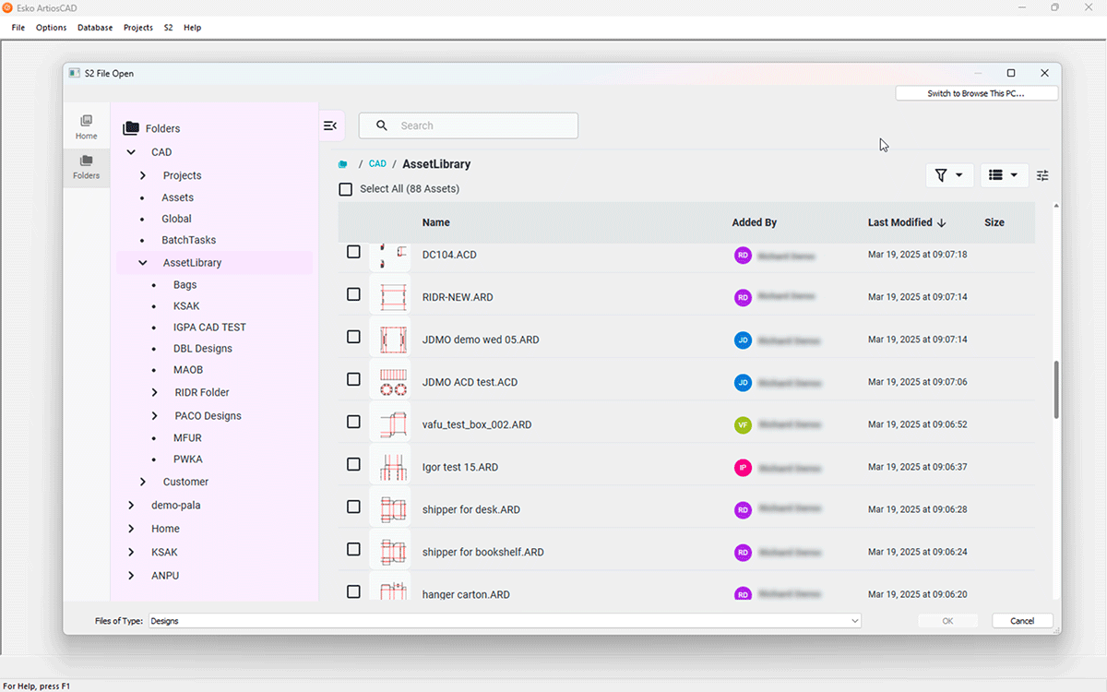Click the Last Modified sort arrow

941,222
